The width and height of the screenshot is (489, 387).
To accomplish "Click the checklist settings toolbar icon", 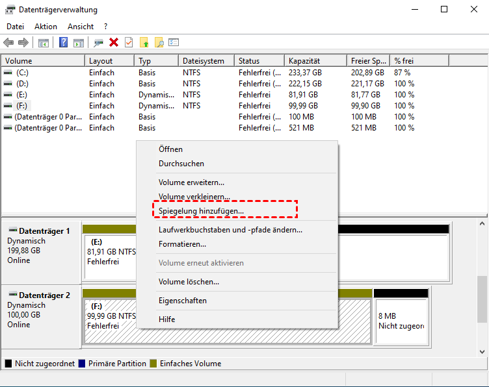I will (x=174, y=42).
